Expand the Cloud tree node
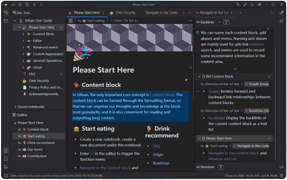The image size is (287, 180). coord(23,67)
